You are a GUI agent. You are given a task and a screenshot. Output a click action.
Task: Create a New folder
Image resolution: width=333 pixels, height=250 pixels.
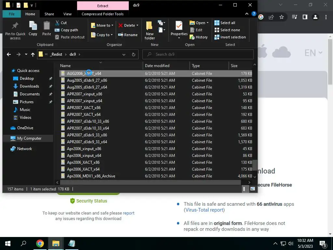150,30
